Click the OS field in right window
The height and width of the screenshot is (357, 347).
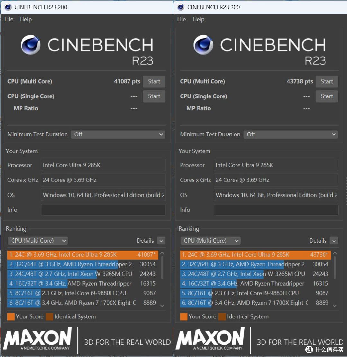coord(276,195)
